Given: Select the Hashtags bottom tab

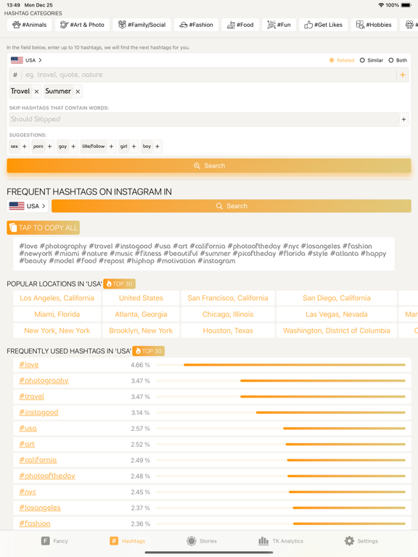Looking at the screenshot, I should [x=127, y=541].
